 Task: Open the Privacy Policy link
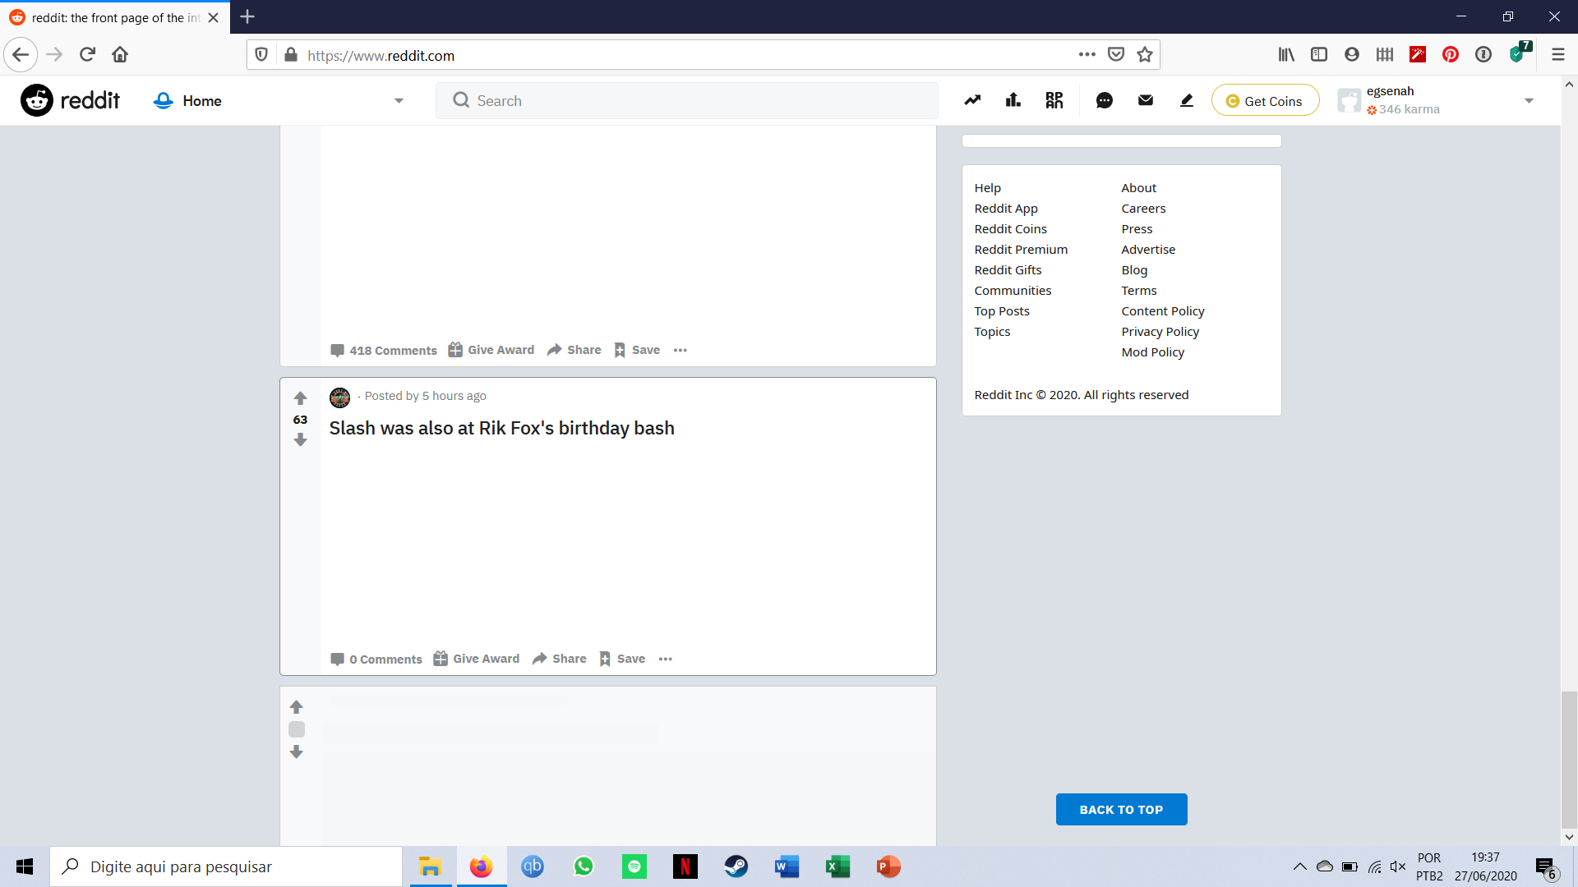1160,332
